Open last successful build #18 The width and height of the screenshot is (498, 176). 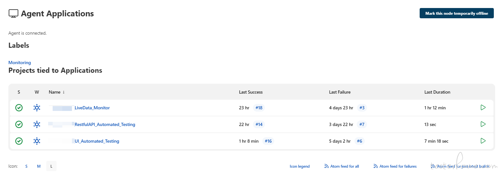[259, 108]
